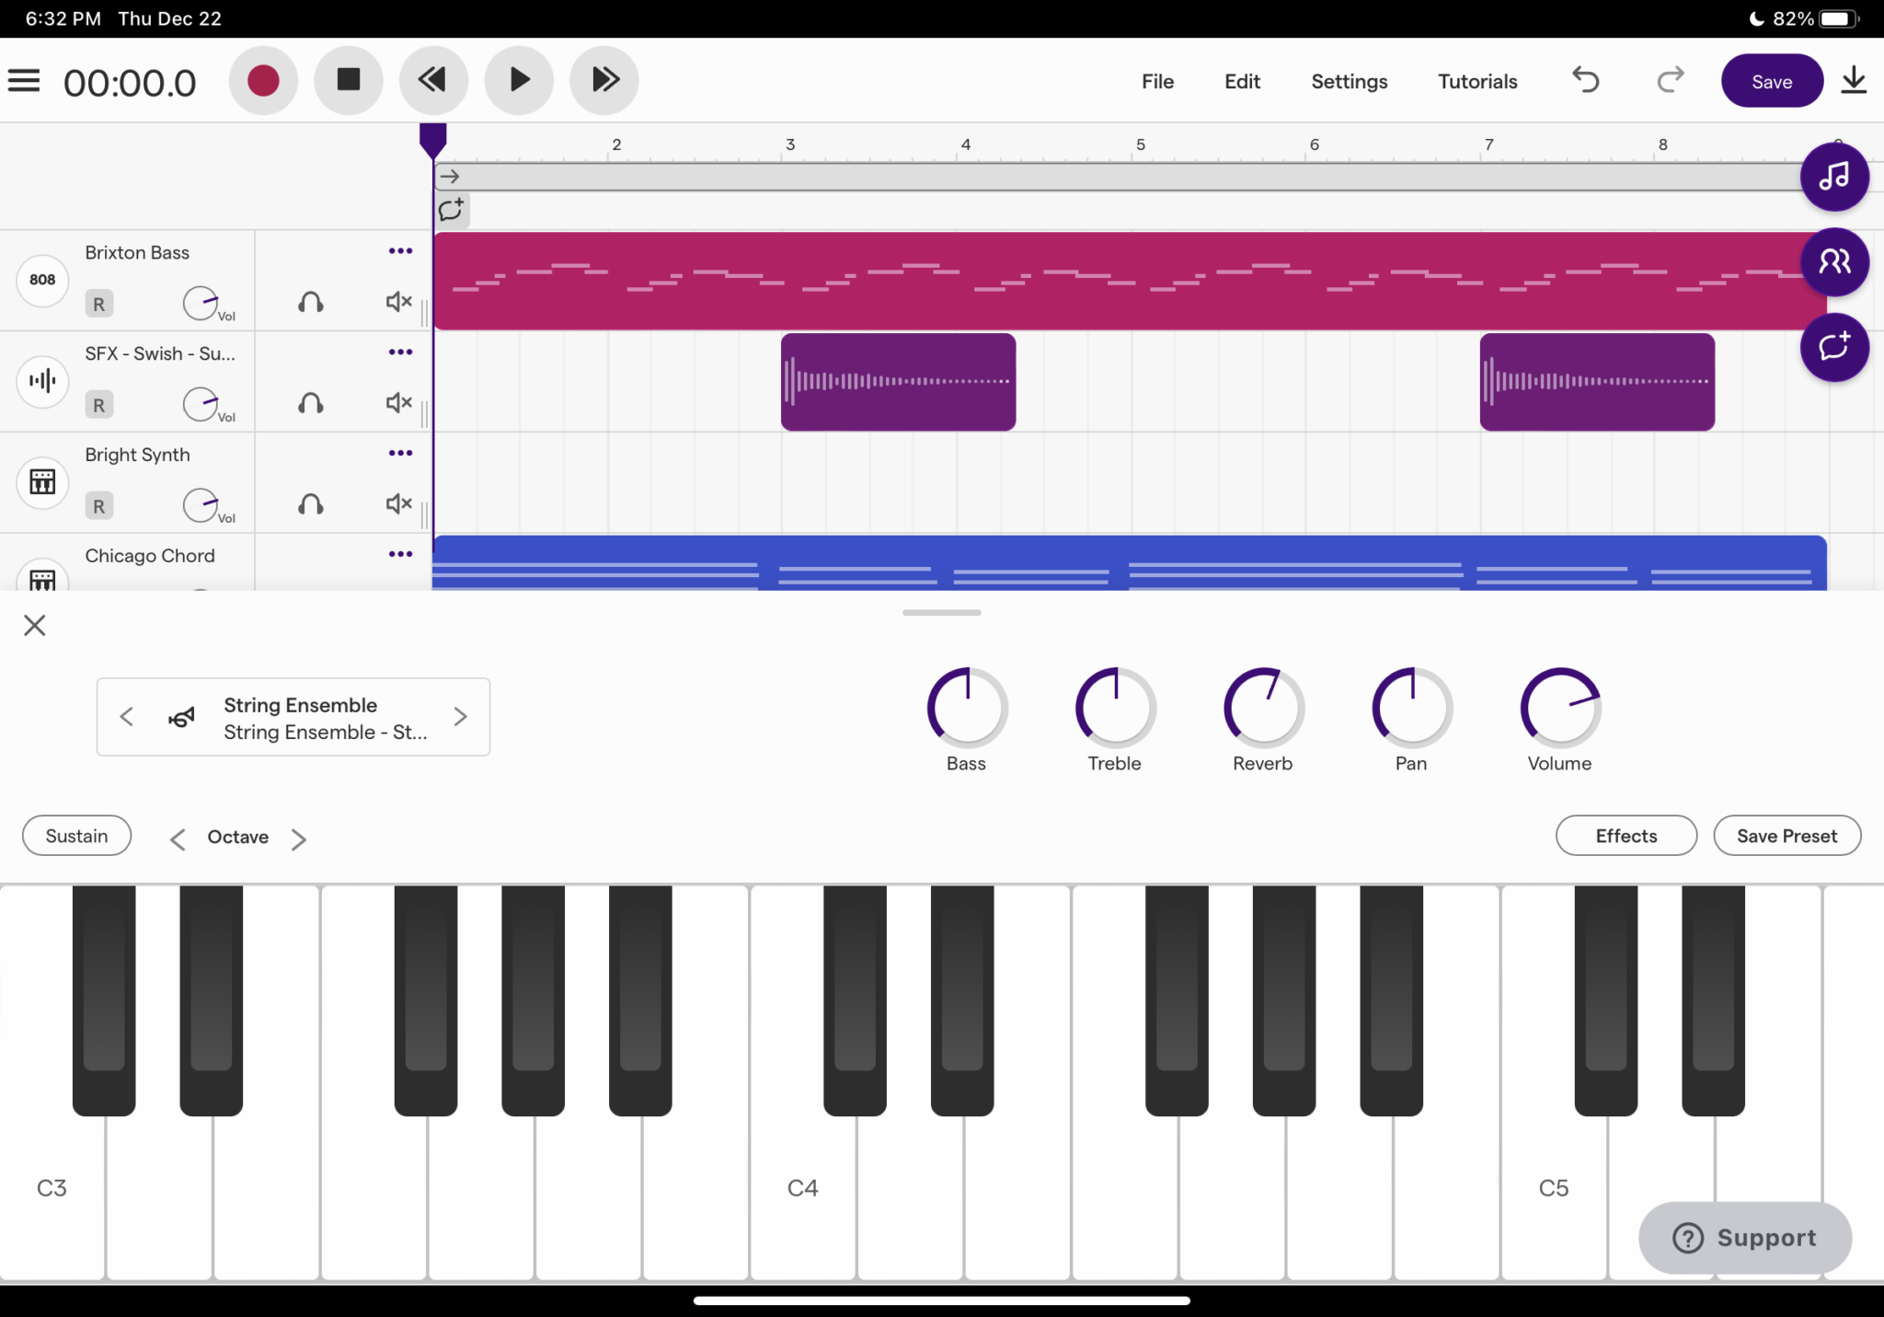Open the comments chat button

point(1833,348)
